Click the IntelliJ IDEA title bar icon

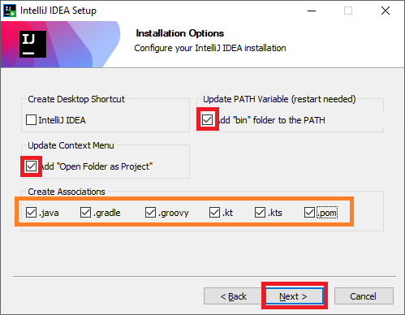point(10,11)
